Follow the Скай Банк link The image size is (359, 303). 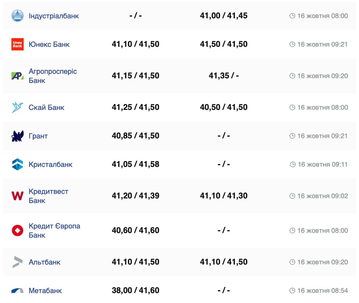click(46, 107)
